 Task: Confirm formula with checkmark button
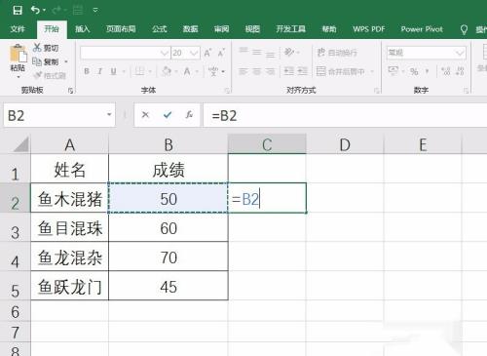tap(168, 114)
